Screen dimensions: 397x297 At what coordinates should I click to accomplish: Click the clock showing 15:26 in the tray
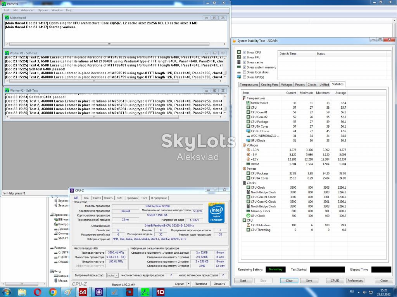tap(383, 290)
